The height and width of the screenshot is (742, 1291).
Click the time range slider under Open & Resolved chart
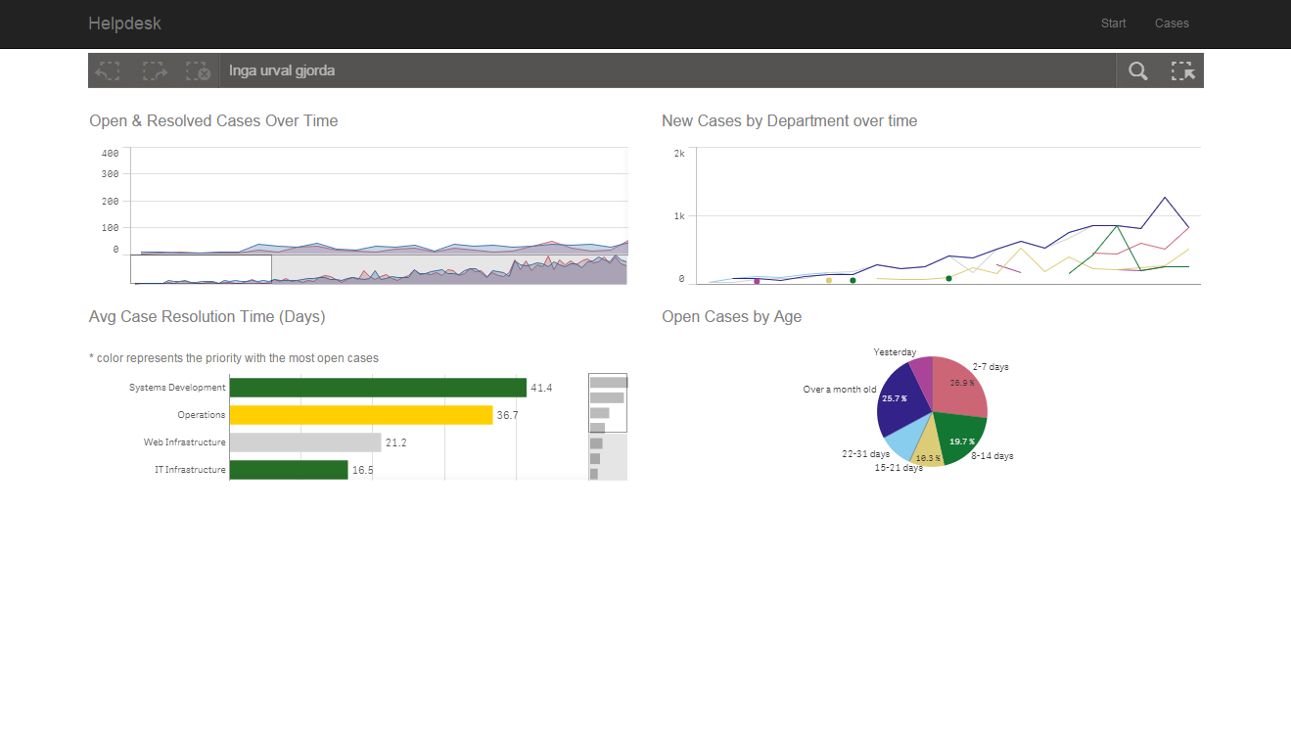[201, 269]
